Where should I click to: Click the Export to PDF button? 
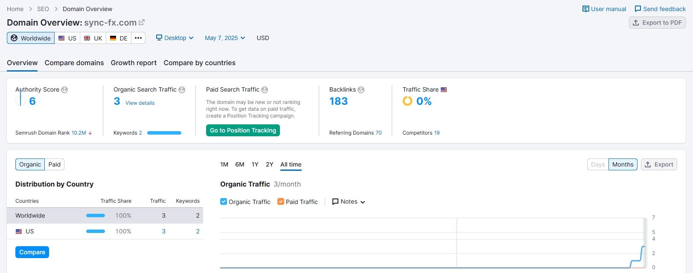[657, 23]
